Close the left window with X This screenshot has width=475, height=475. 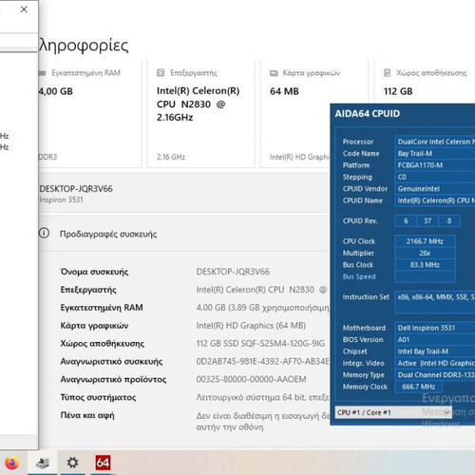(x=24, y=9)
